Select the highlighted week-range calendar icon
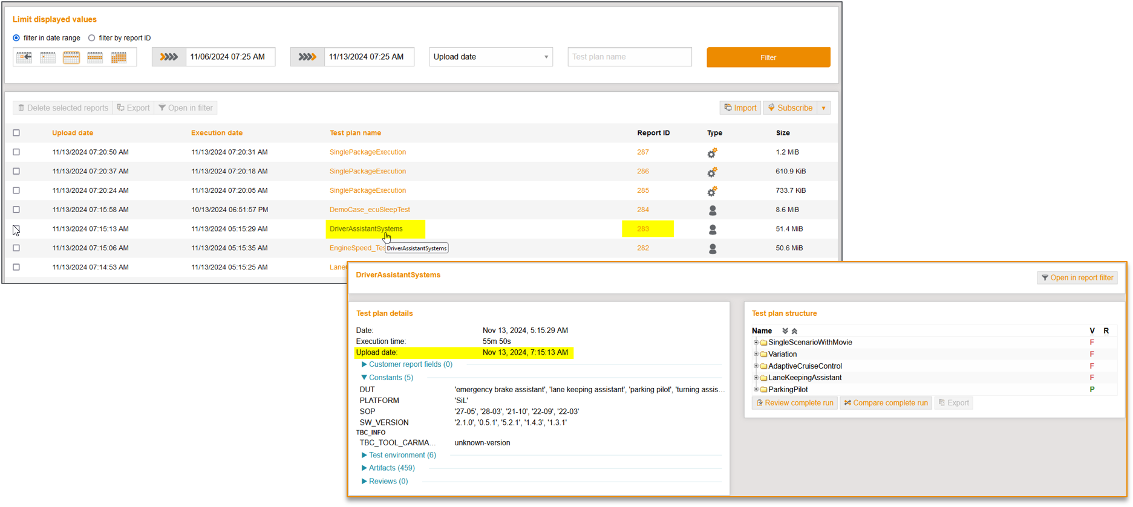 [71, 57]
